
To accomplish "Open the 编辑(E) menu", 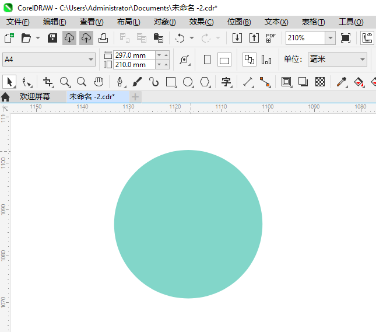I will 55,22.
